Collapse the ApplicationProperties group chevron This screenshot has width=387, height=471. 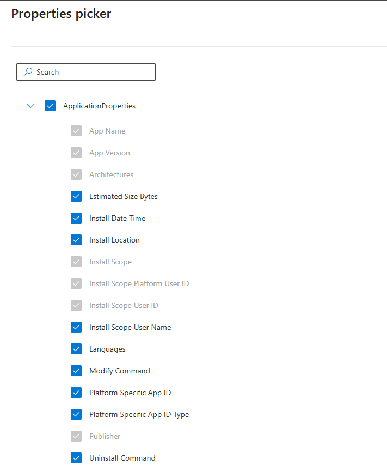point(30,106)
